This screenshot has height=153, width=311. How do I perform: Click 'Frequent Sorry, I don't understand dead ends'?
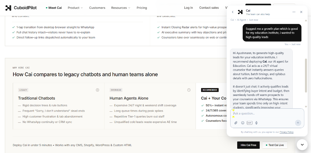(53, 111)
